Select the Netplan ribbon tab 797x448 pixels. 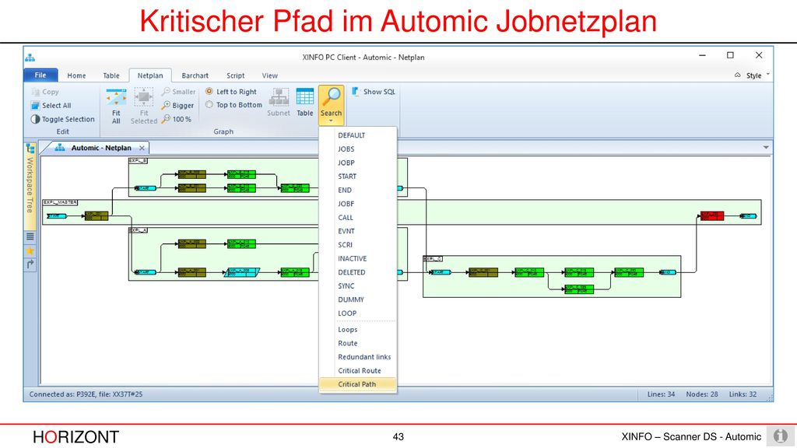point(150,75)
